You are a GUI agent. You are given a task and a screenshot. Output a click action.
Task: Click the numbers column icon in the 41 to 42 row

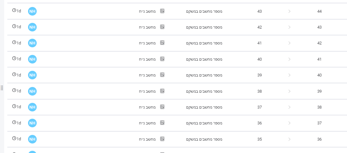click(162, 43)
